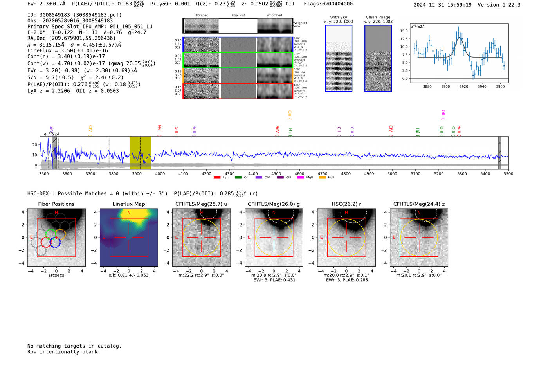Click the green dashed fiber circle
Screen dimensions: 548x373
click(x=51, y=234)
